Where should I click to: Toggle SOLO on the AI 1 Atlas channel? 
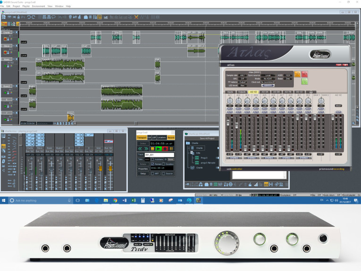coord(230,109)
